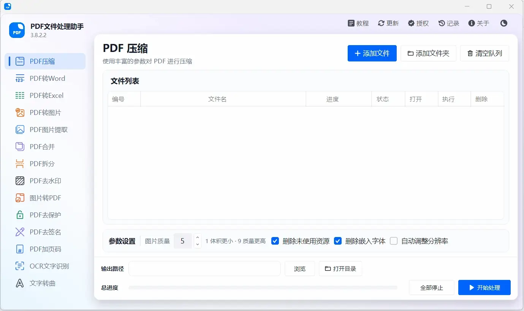The height and width of the screenshot is (311, 524).
Task: Click the PDF去签名 pen icon
Action: [20, 232]
